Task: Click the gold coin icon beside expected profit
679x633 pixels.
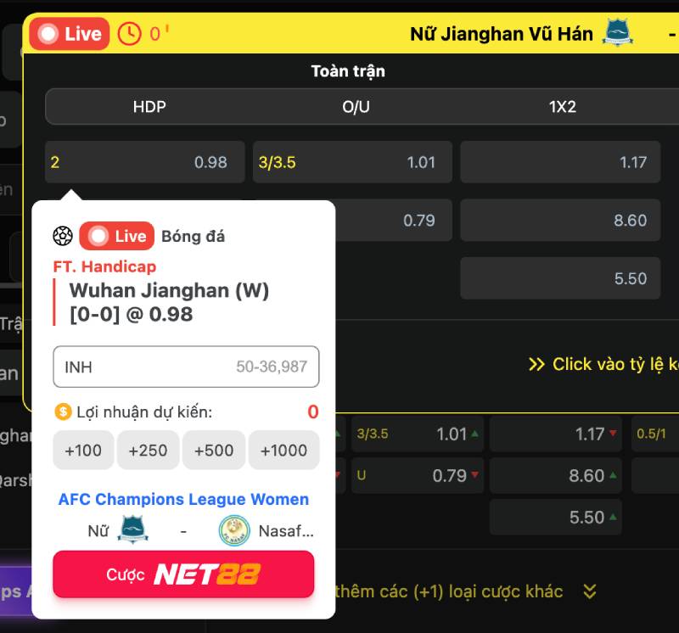Action: coord(63,412)
